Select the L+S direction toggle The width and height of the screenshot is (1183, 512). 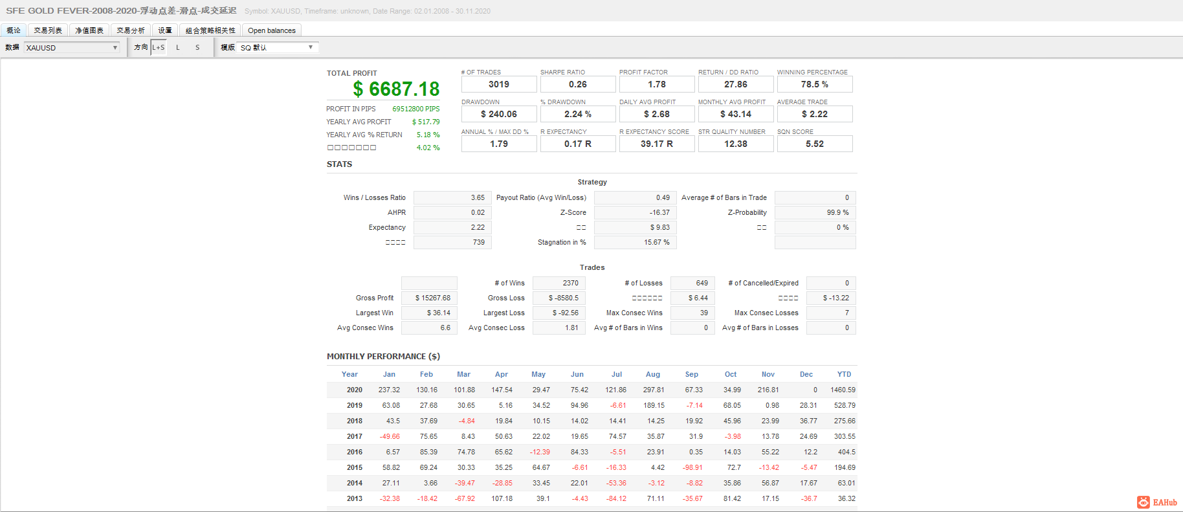[x=159, y=47]
